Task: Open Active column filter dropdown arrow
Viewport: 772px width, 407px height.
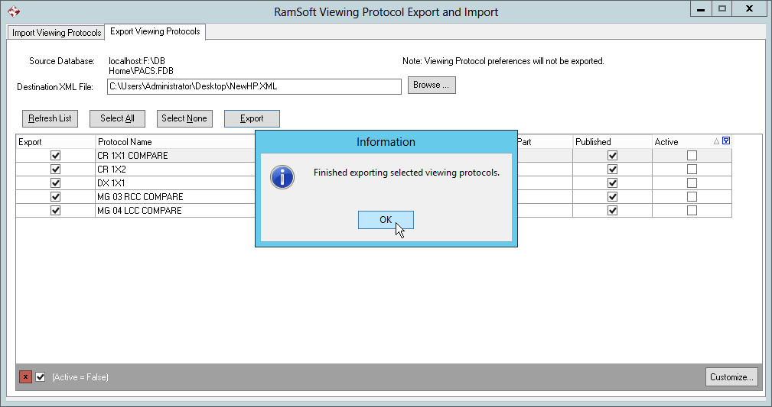Action: pos(726,141)
